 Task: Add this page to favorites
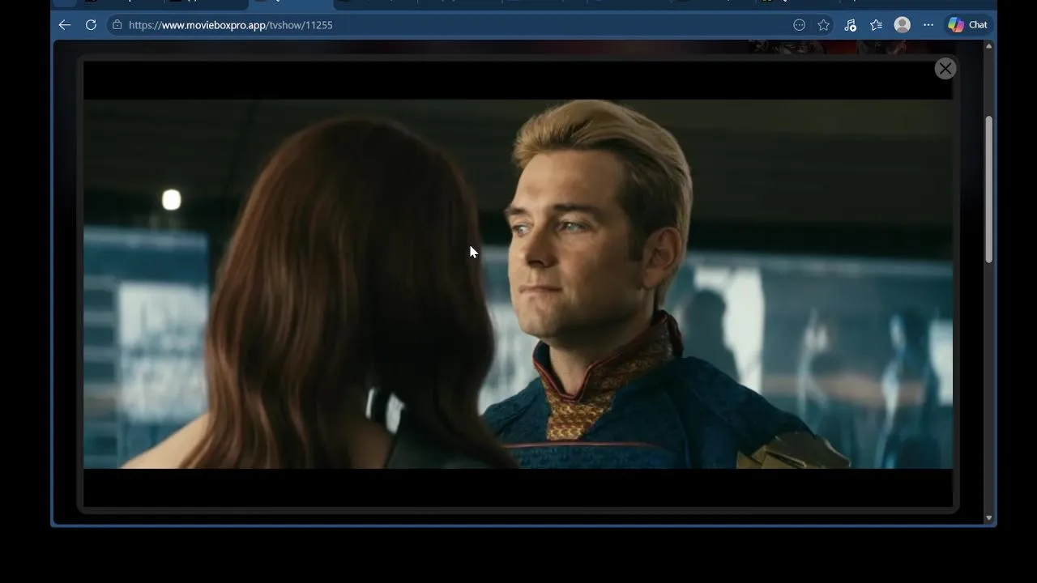click(824, 25)
